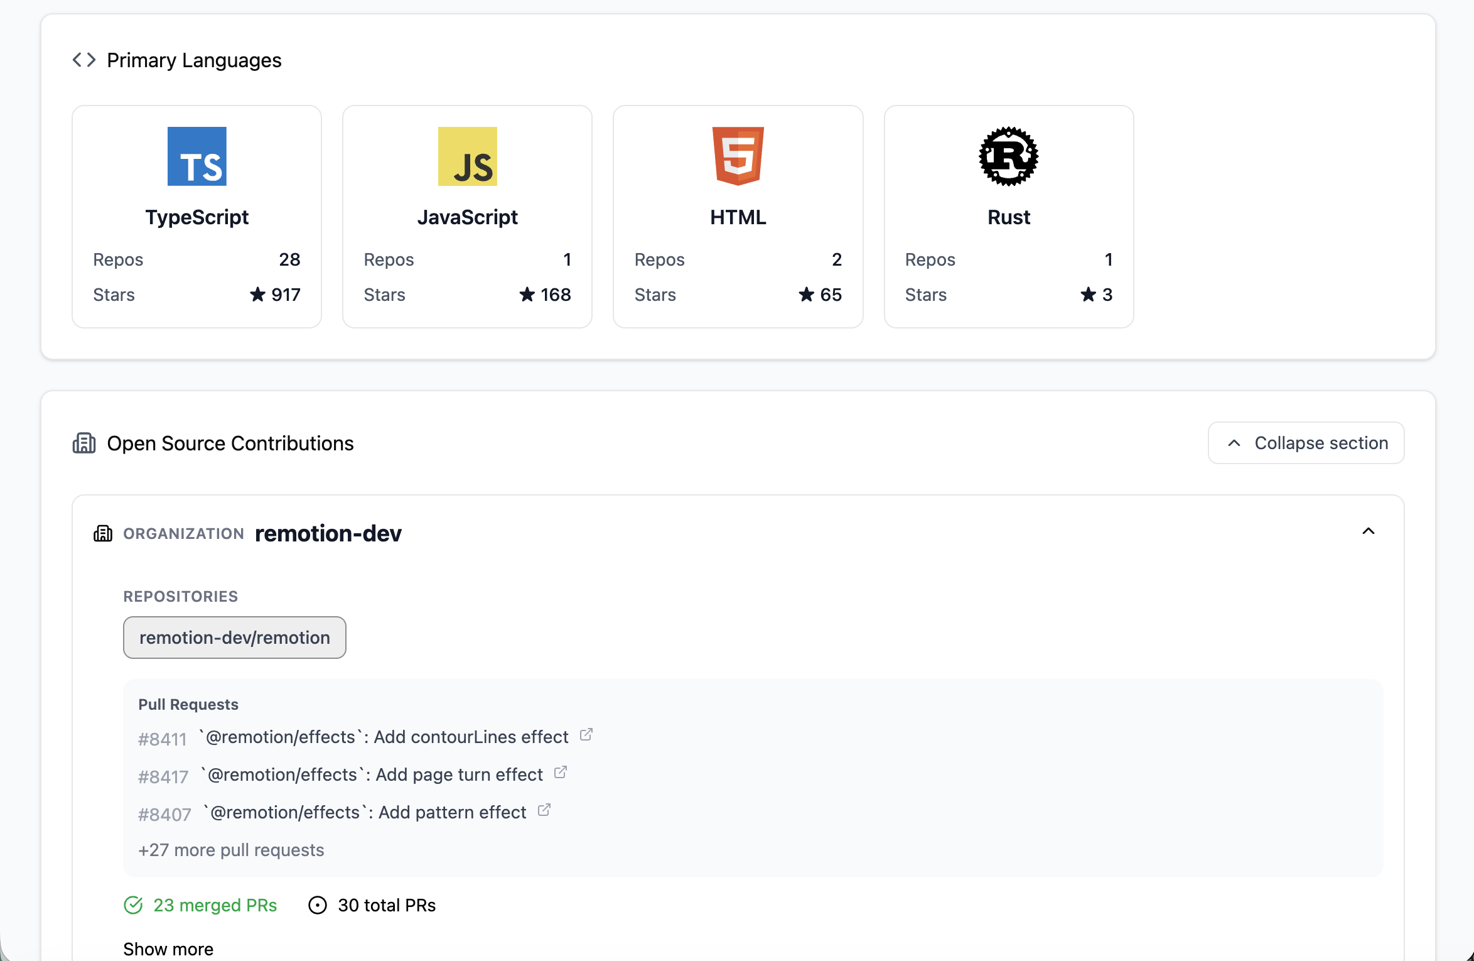Click HTML repos count 2
Viewport: 1474px width, 961px height.
pos(837,259)
